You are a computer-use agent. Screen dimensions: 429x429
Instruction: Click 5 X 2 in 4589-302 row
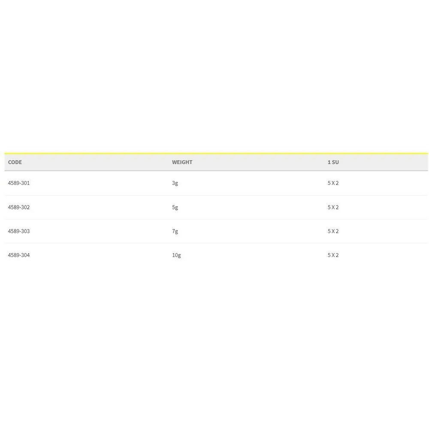tap(333, 207)
